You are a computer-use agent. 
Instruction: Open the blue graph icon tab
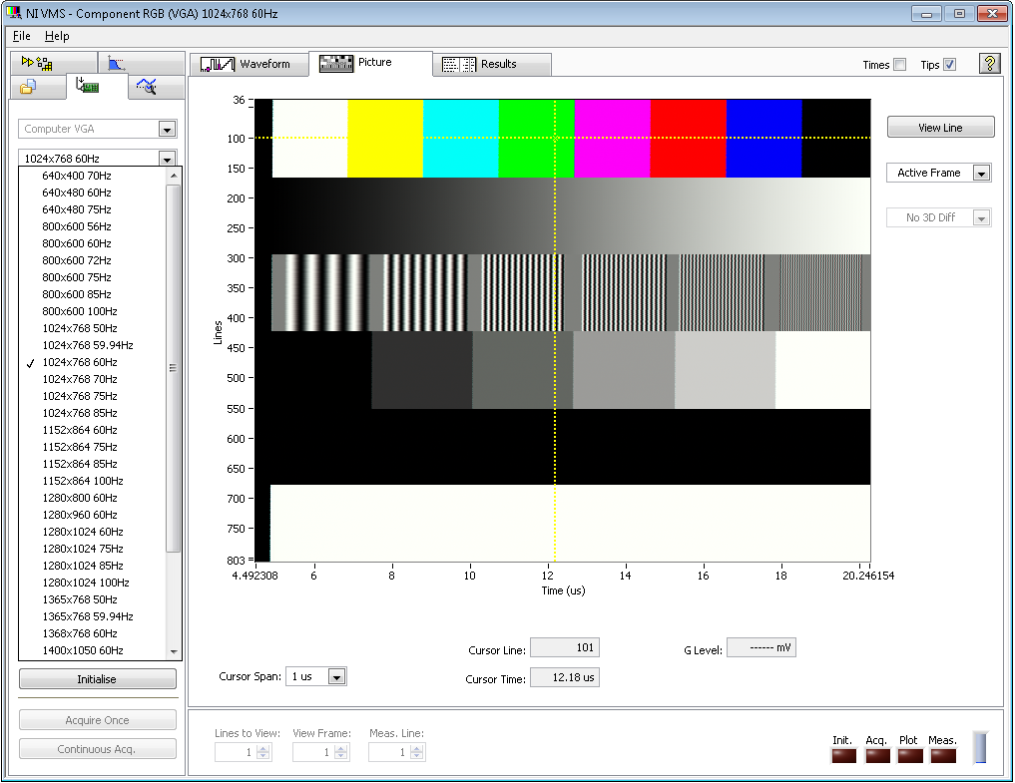click(x=117, y=64)
